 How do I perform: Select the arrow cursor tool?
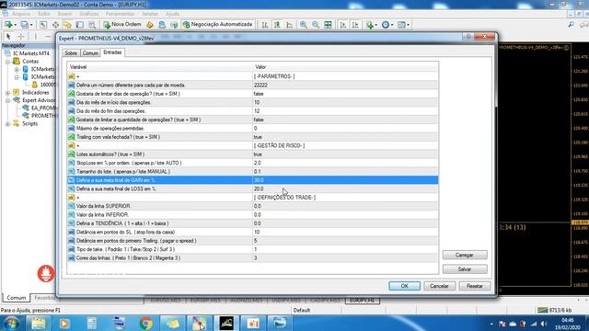pos(8,37)
